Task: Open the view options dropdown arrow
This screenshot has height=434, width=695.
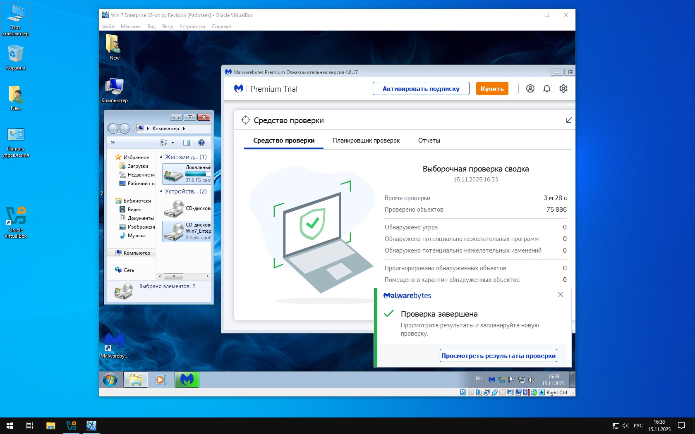Action: [x=173, y=143]
